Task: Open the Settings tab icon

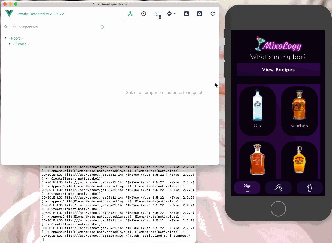Action: pos(200,14)
